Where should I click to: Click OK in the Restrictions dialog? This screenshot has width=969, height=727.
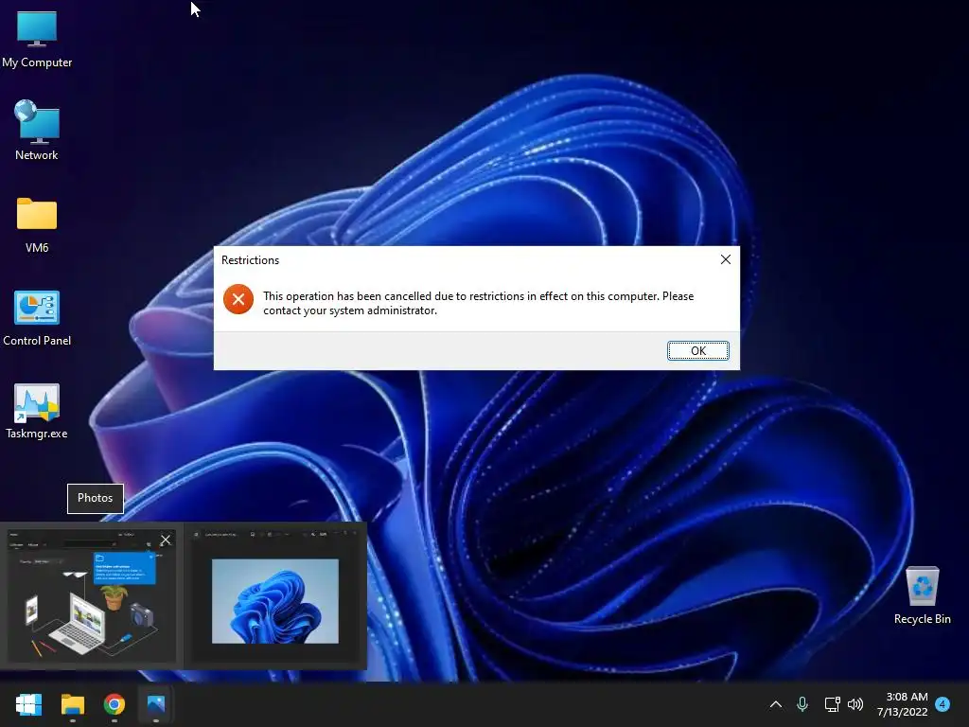[x=698, y=350]
